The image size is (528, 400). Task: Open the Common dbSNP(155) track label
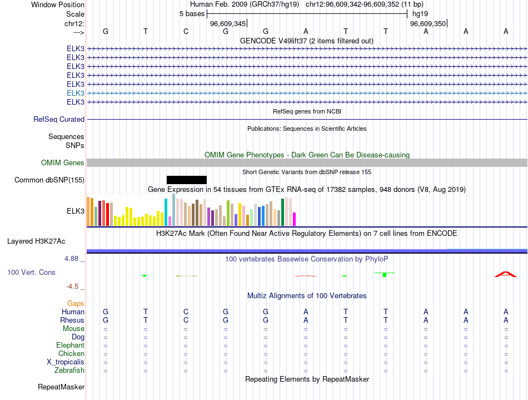(49, 180)
